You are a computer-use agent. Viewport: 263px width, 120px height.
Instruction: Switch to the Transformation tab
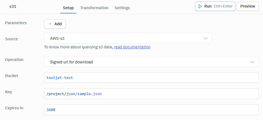(x=94, y=8)
